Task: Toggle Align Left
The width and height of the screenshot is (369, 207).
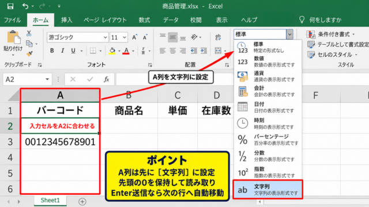Action: click(163, 51)
